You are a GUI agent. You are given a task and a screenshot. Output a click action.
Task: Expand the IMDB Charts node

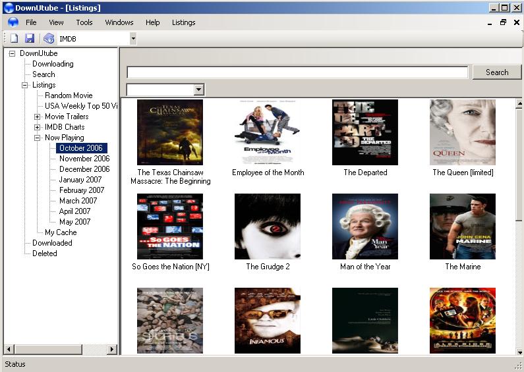[38, 127]
